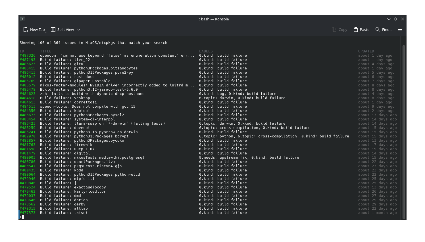Screen dimensions: 425x242
Task: Select issue #477573 taisei row
Action: click(x=64, y=213)
